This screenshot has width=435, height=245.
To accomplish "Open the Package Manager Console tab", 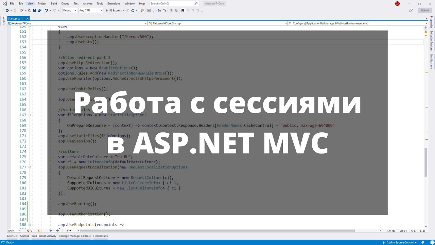I will (75, 236).
